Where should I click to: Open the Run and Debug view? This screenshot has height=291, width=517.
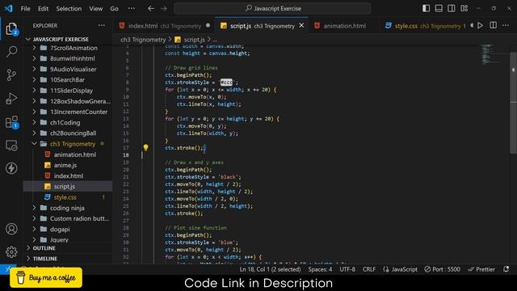pyautogui.click(x=11, y=99)
